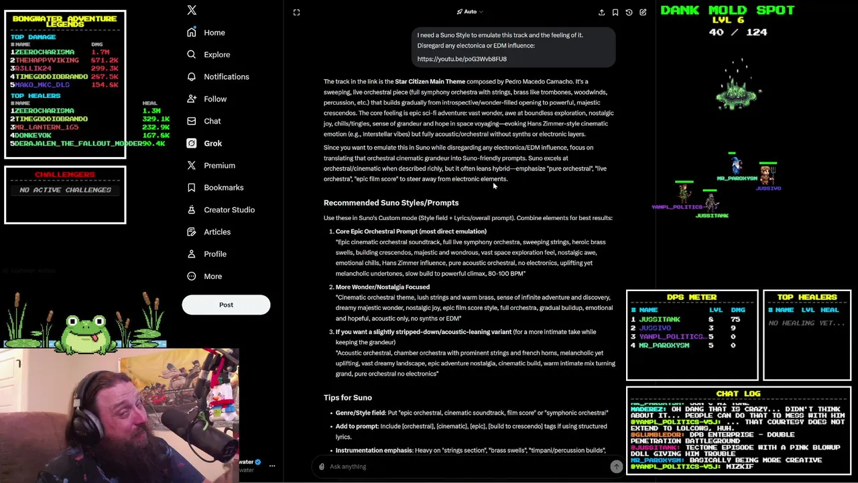The width and height of the screenshot is (858, 483).
Task: Click MR_PAROXYSM row in DPS Meter
Action: tap(690, 345)
